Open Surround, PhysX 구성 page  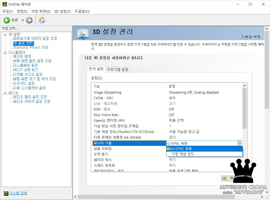coord(30,47)
